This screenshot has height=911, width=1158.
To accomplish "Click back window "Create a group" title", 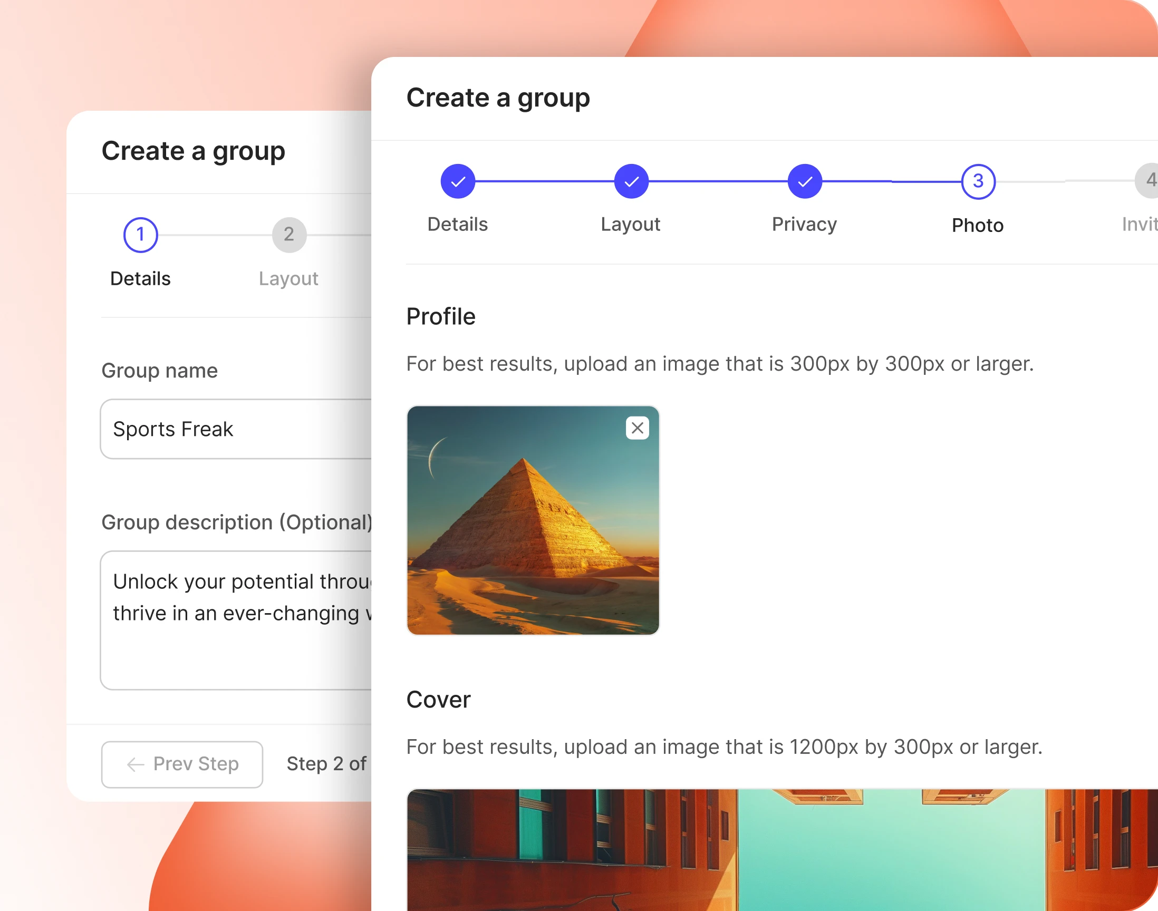I will [x=194, y=151].
